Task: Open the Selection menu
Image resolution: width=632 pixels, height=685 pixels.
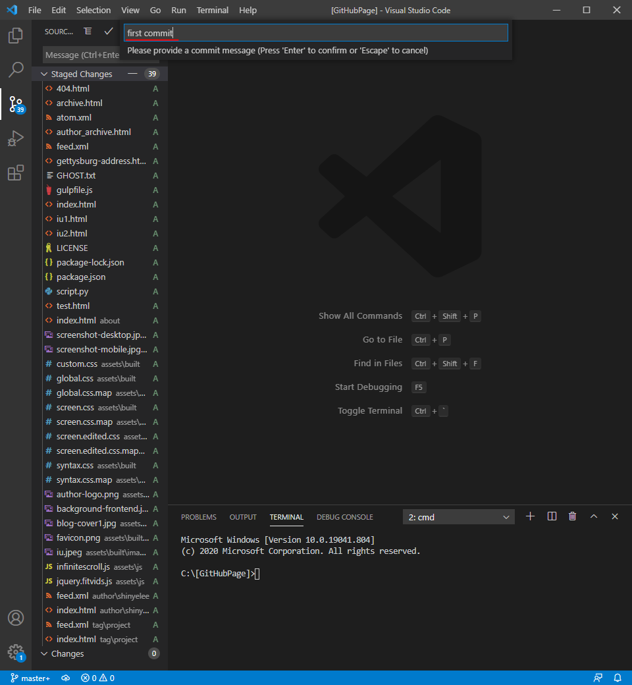Action: coord(93,10)
